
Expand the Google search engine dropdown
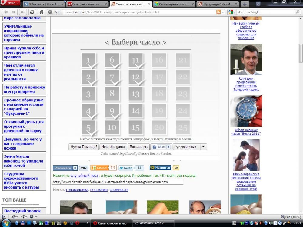pyautogui.click(x=232, y=12)
